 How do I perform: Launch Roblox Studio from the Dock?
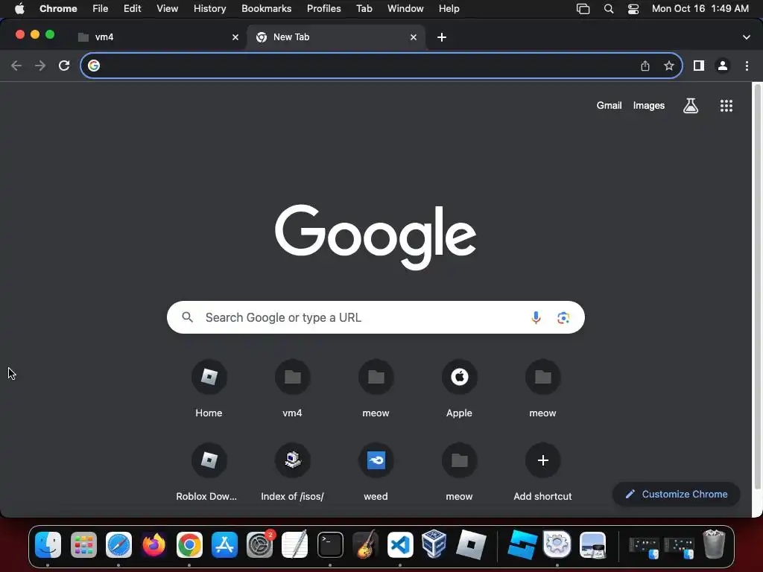pyautogui.click(x=522, y=544)
